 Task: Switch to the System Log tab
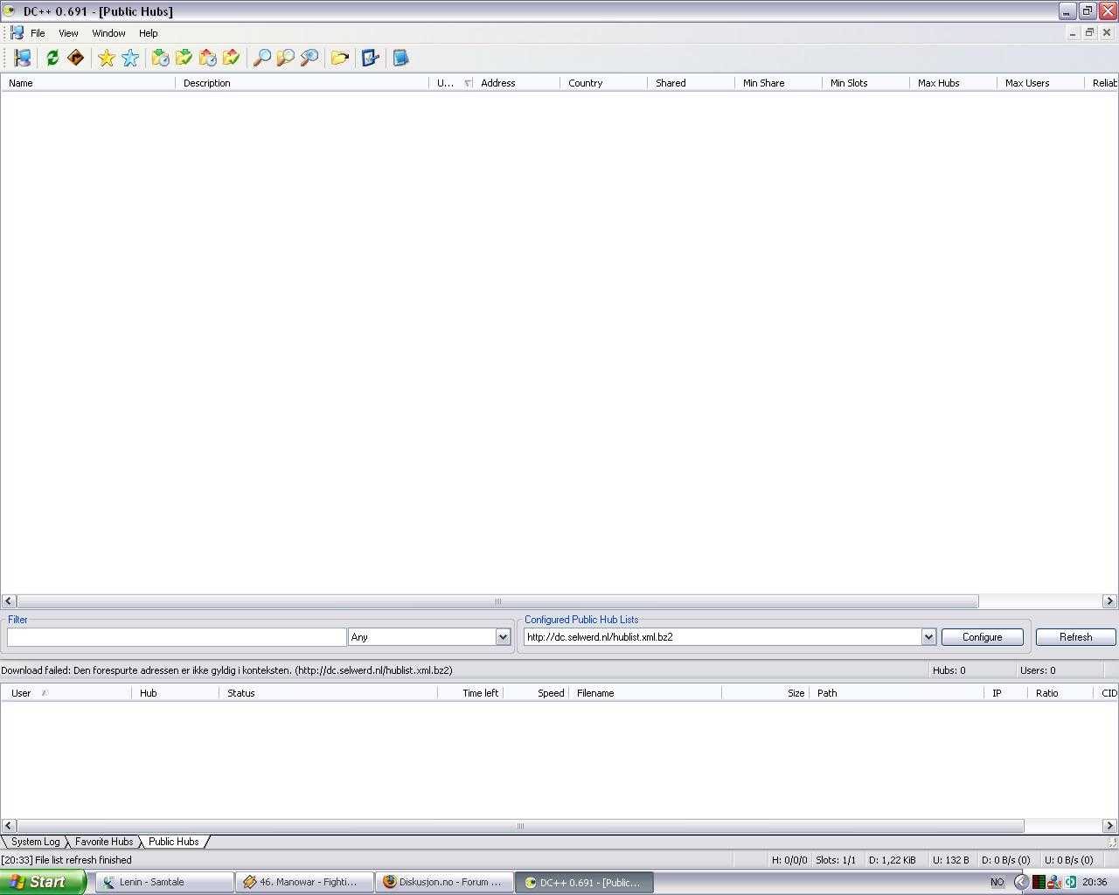point(35,842)
